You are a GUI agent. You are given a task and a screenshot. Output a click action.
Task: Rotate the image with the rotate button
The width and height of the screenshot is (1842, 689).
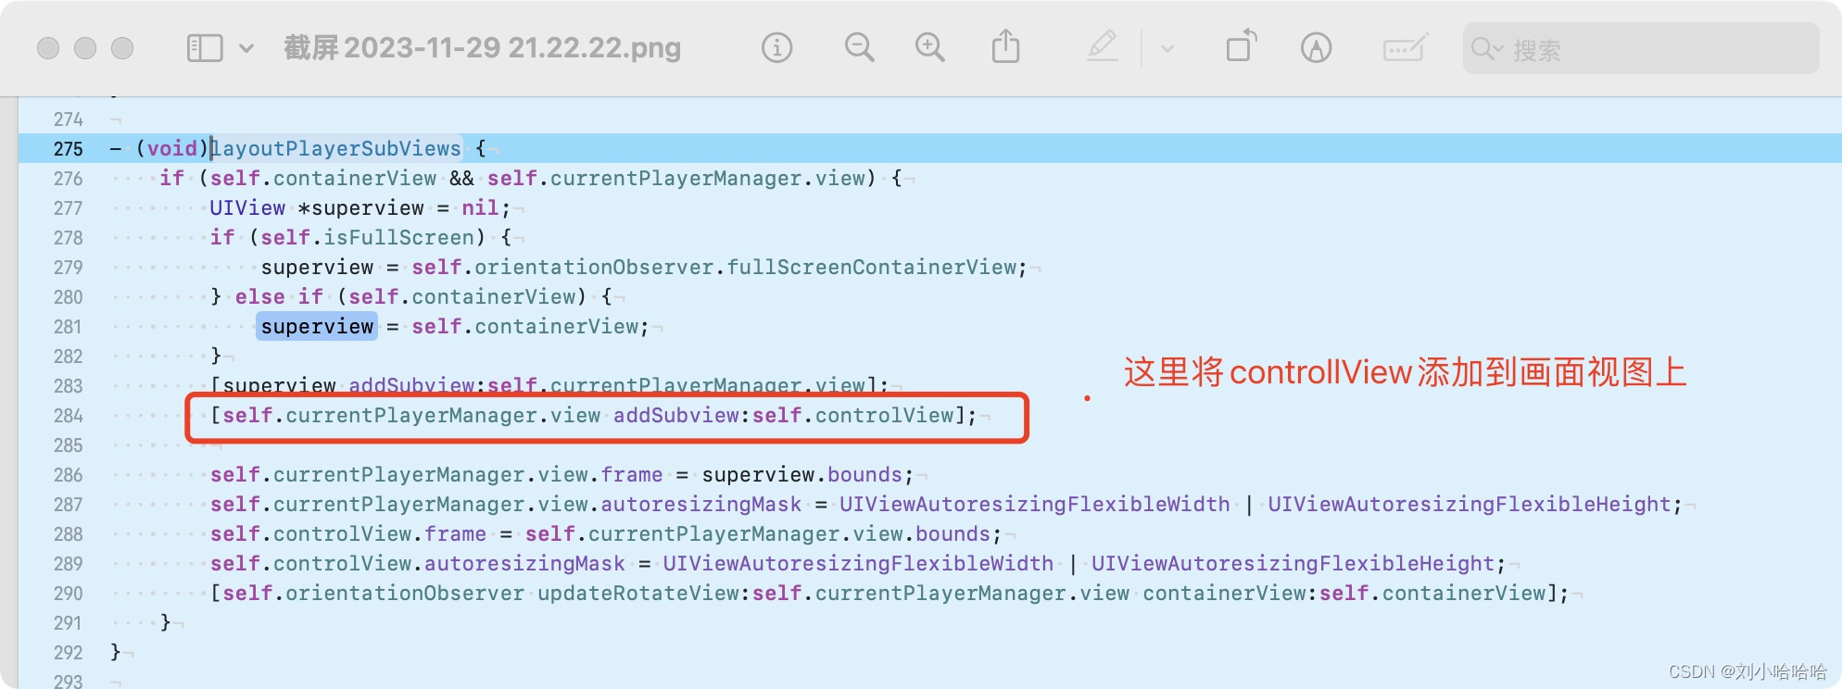tap(1242, 46)
